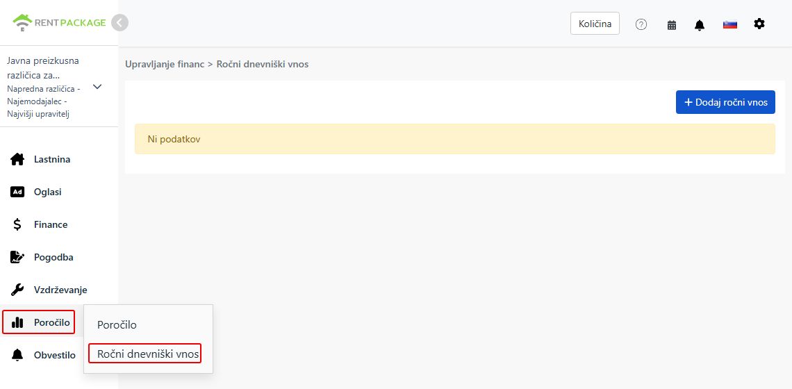Viewport: 792px width, 389px height.
Task: Click the Upravljanje financ breadcrumb
Action: coord(165,64)
